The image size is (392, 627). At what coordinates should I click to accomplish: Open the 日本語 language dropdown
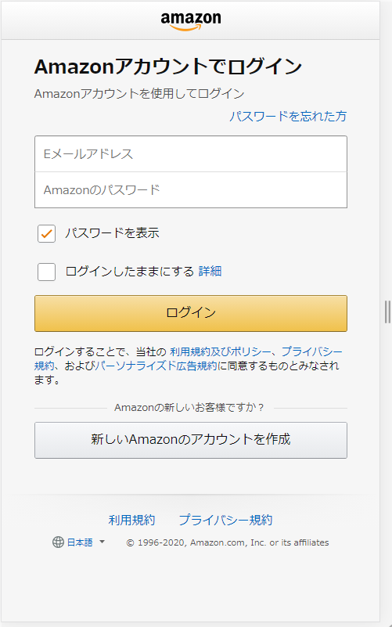tap(79, 542)
